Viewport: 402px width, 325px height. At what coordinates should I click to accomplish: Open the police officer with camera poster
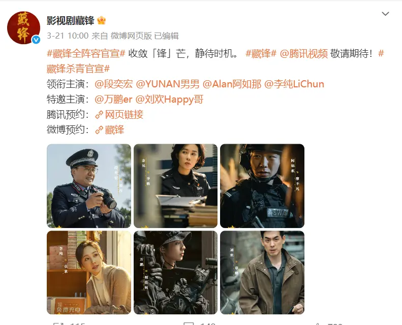click(89, 186)
